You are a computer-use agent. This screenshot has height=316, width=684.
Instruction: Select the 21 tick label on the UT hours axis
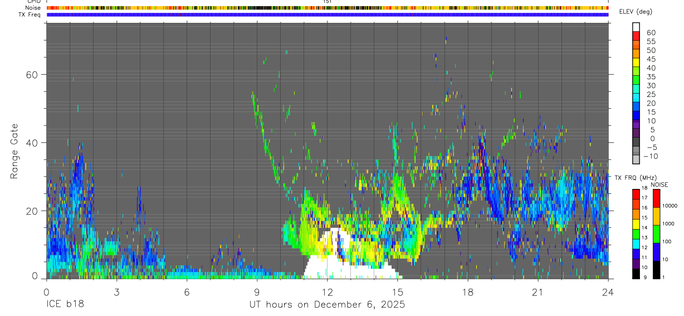tap(538, 292)
